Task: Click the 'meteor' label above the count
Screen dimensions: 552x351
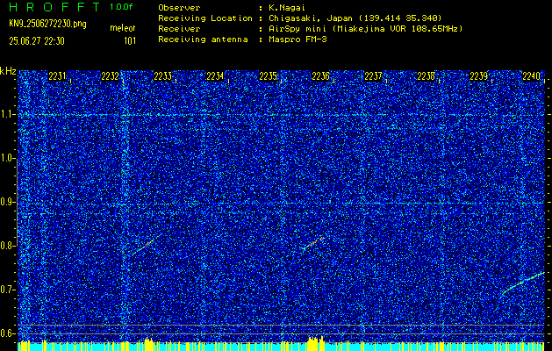Action: coord(123,28)
